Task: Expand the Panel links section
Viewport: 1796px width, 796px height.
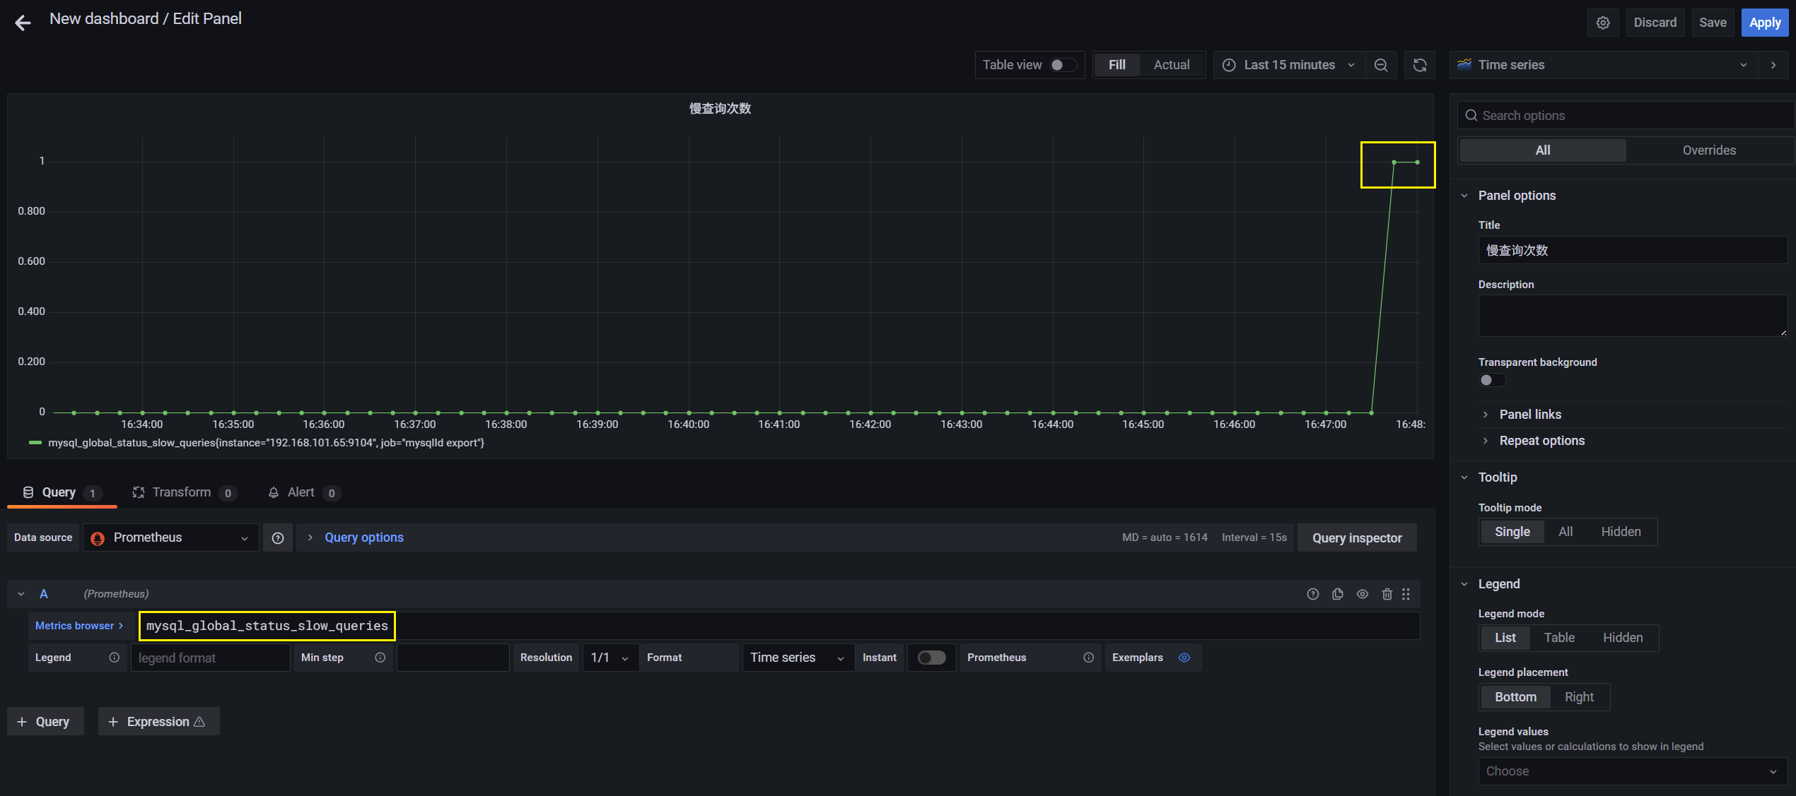Action: point(1529,415)
